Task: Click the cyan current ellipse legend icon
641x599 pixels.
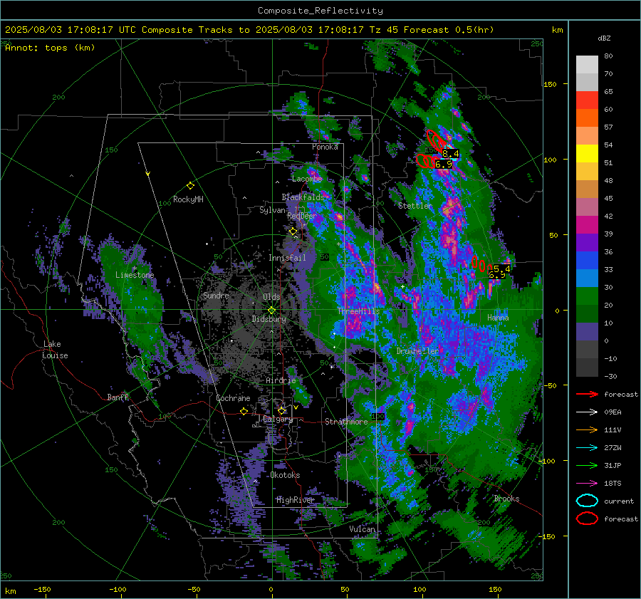Action: tap(587, 501)
